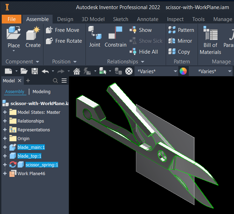Click the Open file icon
The width and height of the screenshot is (234, 214).
point(24,71)
